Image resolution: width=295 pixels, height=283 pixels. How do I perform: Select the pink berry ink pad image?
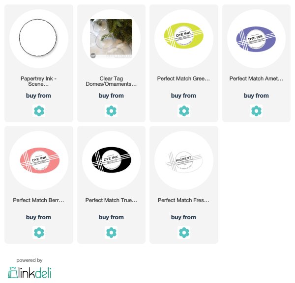(40, 160)
